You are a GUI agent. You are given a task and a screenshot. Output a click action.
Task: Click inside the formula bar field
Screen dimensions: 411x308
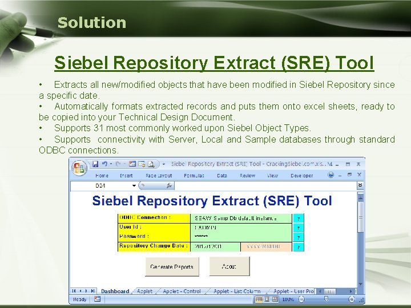tap(265, 186)
